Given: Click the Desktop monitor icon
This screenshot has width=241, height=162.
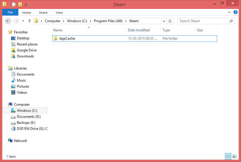Looking at the screenshot, I should point(13,38).
